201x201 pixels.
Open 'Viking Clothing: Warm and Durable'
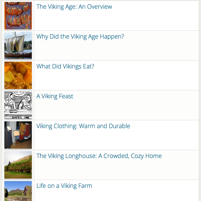[x=83, y=126]
